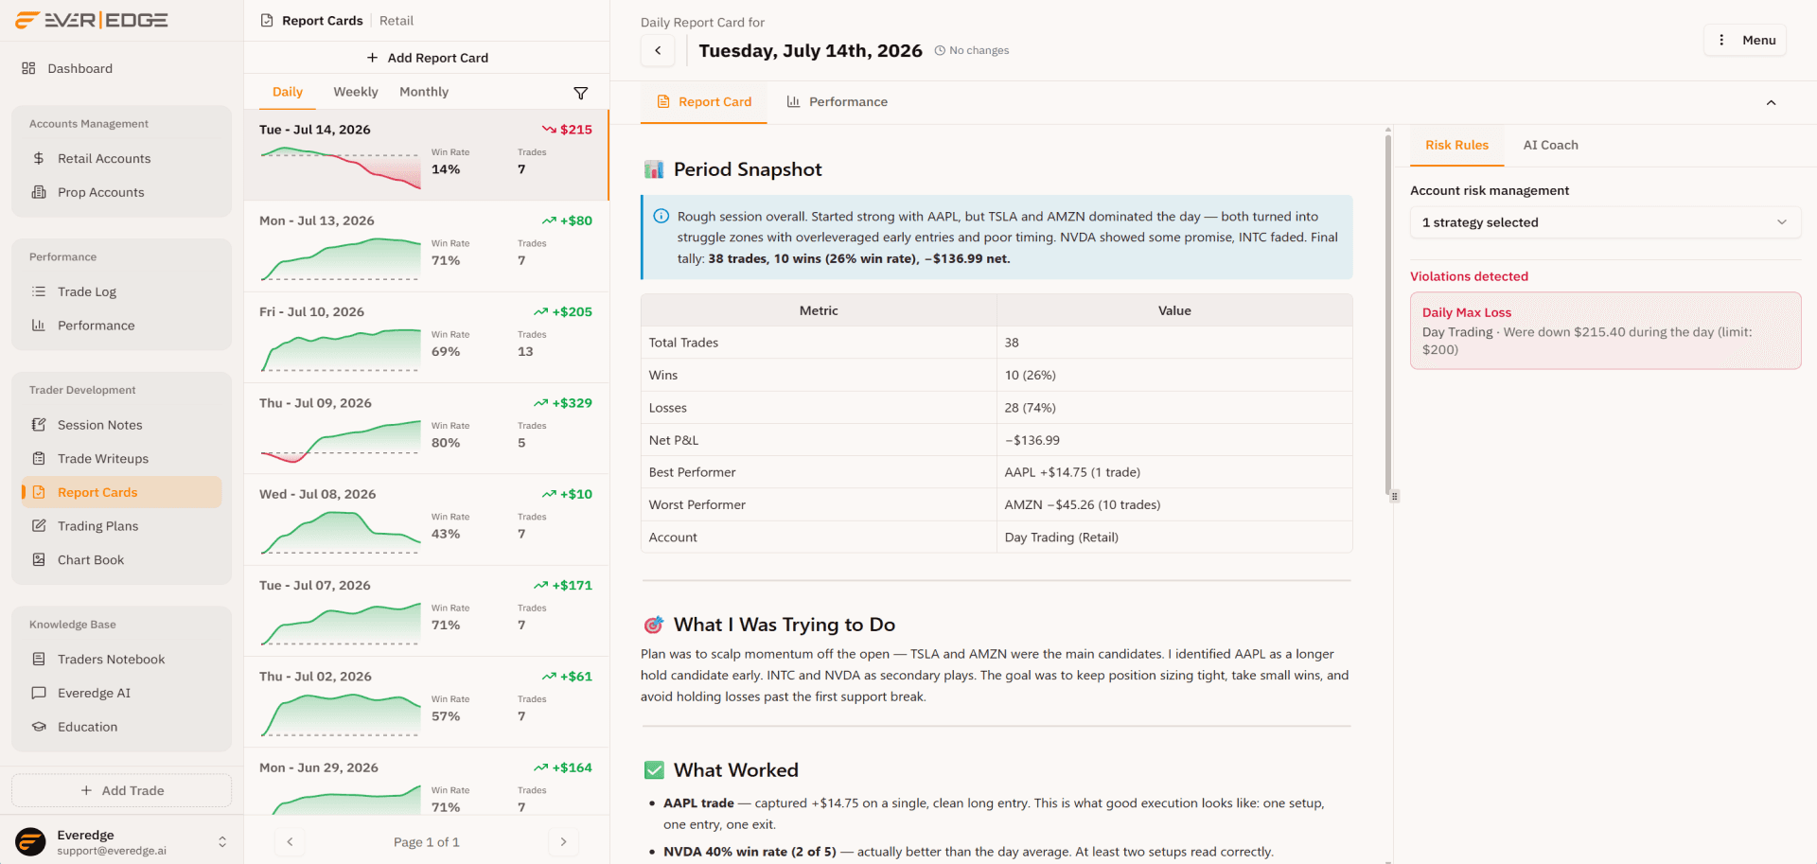Screen dimensions: 1817x864
Task: Select Mon Jul 13, 2026 report card
Action: [x=426, y=246]
